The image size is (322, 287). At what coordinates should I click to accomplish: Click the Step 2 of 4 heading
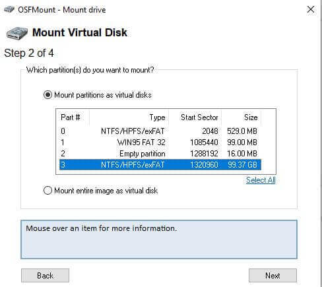[29, 53]
